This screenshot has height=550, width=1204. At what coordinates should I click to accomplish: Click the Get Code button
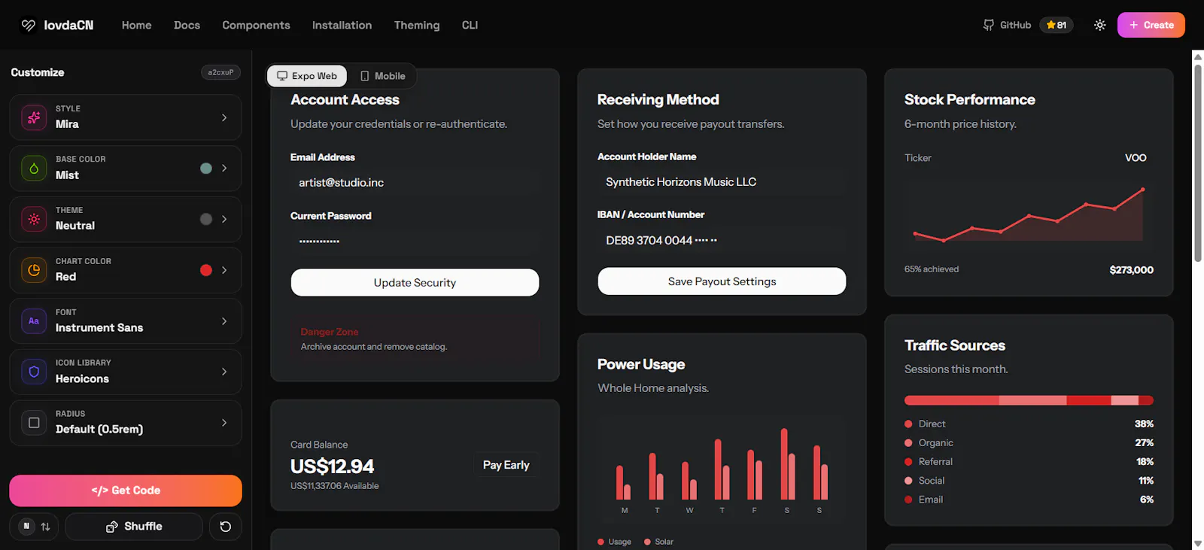[126, 491]
